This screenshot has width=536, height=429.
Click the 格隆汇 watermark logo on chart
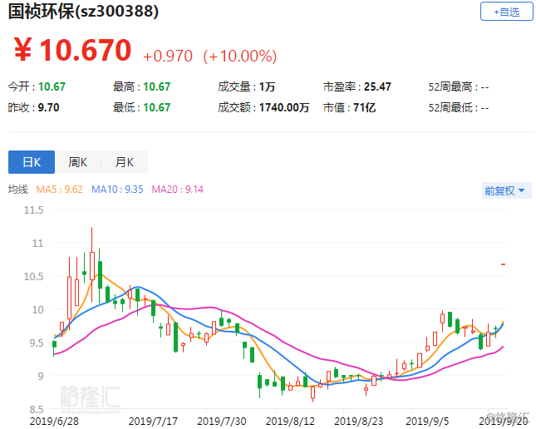point(91,398)
